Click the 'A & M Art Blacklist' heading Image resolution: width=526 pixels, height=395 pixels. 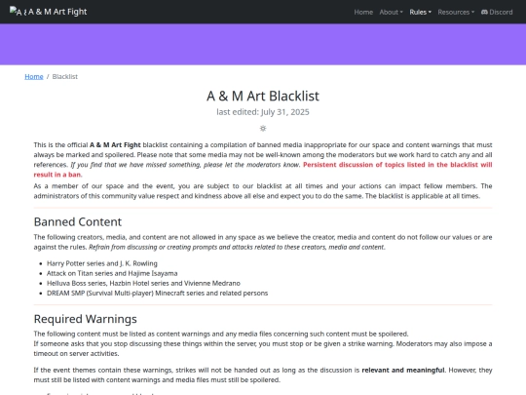click(263, 96)
